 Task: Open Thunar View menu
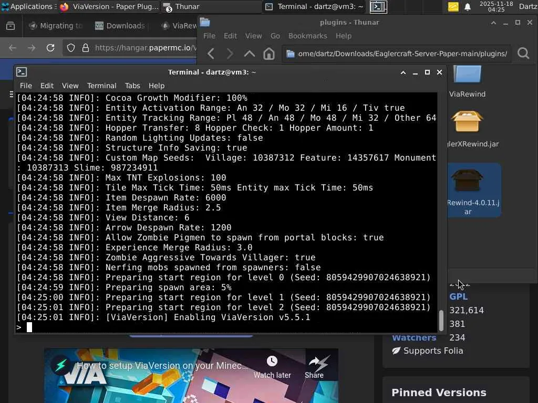click(254, 36)
